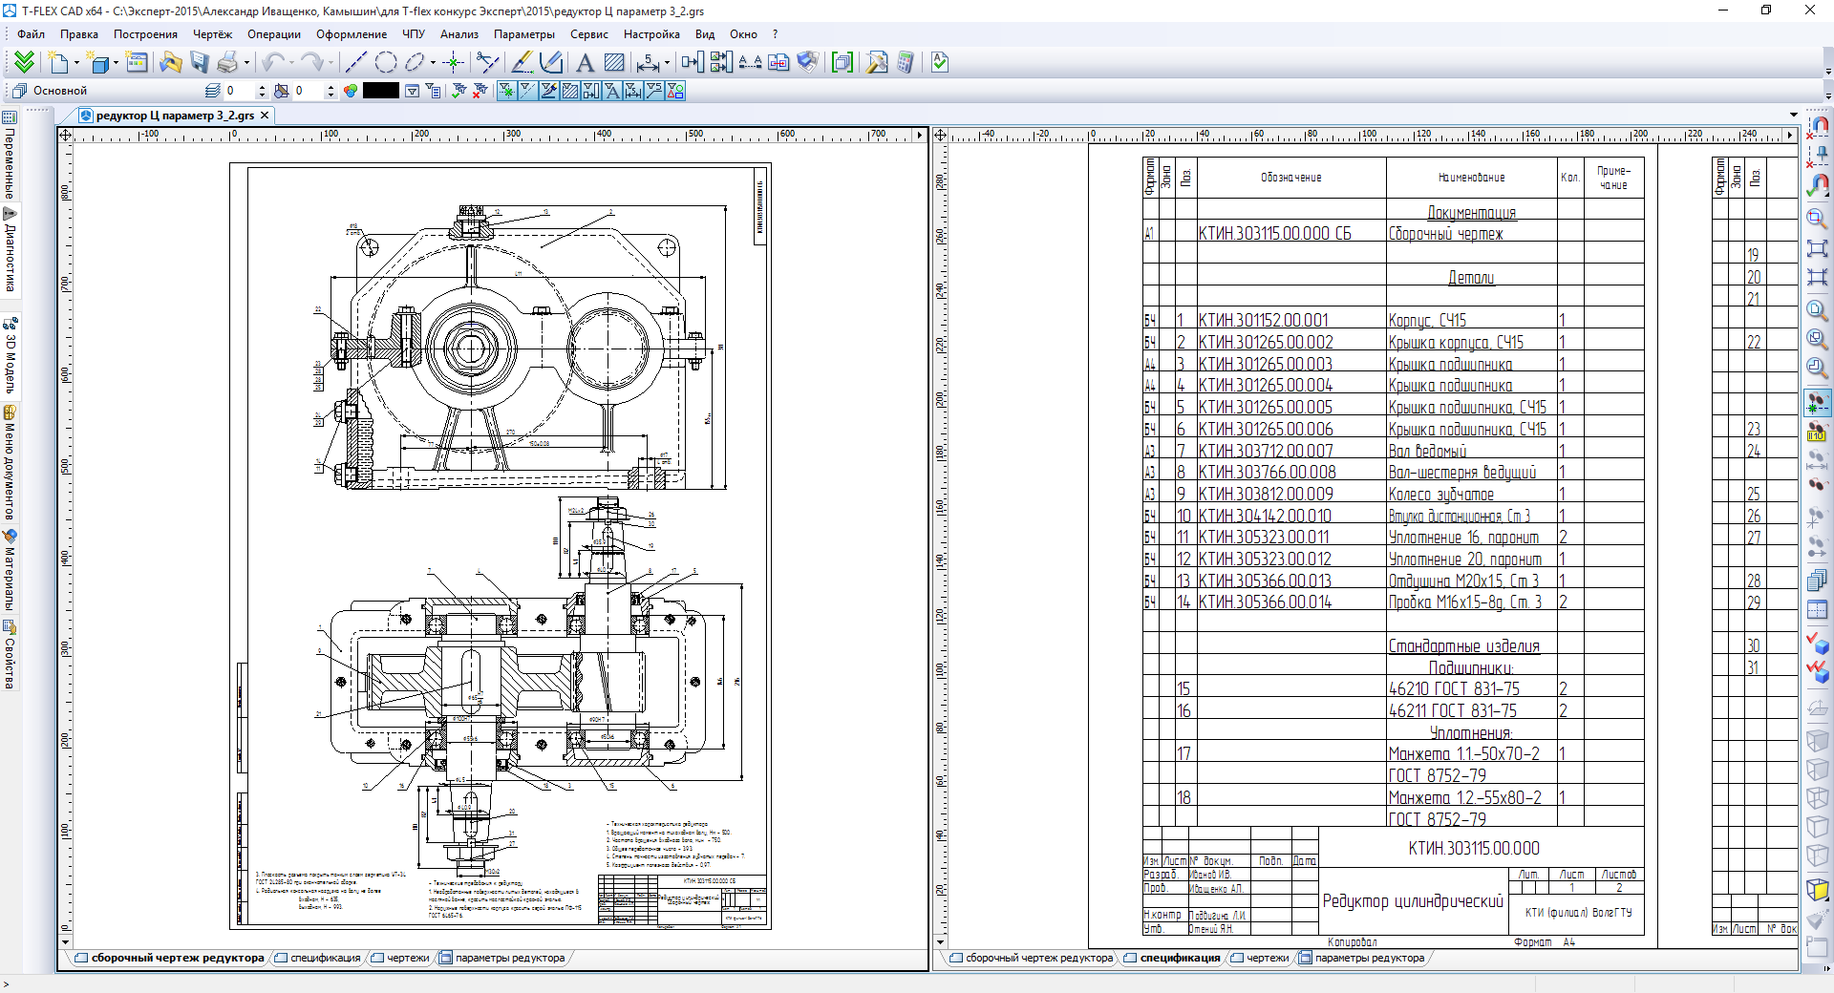Create a new drawing document
This screenshot has height=993, width=1834.
(x=59, y=63)
